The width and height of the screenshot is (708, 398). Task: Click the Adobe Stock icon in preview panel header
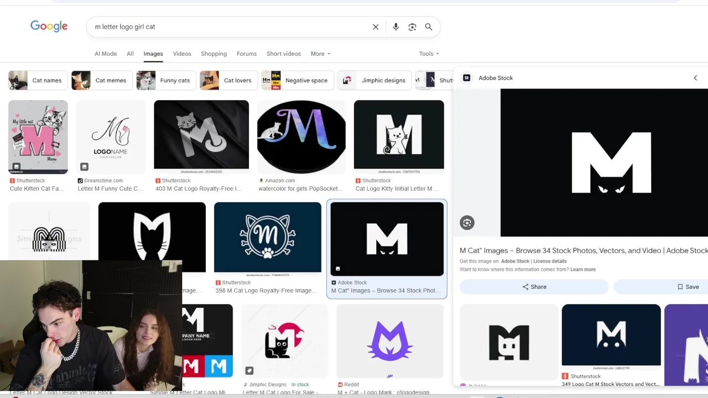(467, 78)
